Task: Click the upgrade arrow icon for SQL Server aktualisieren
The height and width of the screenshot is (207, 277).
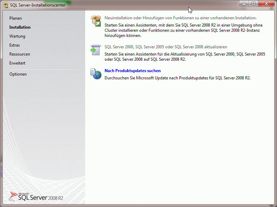Action: [x=96, y=50]
